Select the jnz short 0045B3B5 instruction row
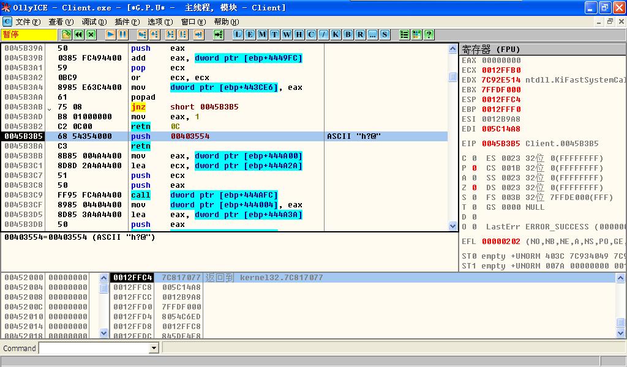 tap(224, 107)
